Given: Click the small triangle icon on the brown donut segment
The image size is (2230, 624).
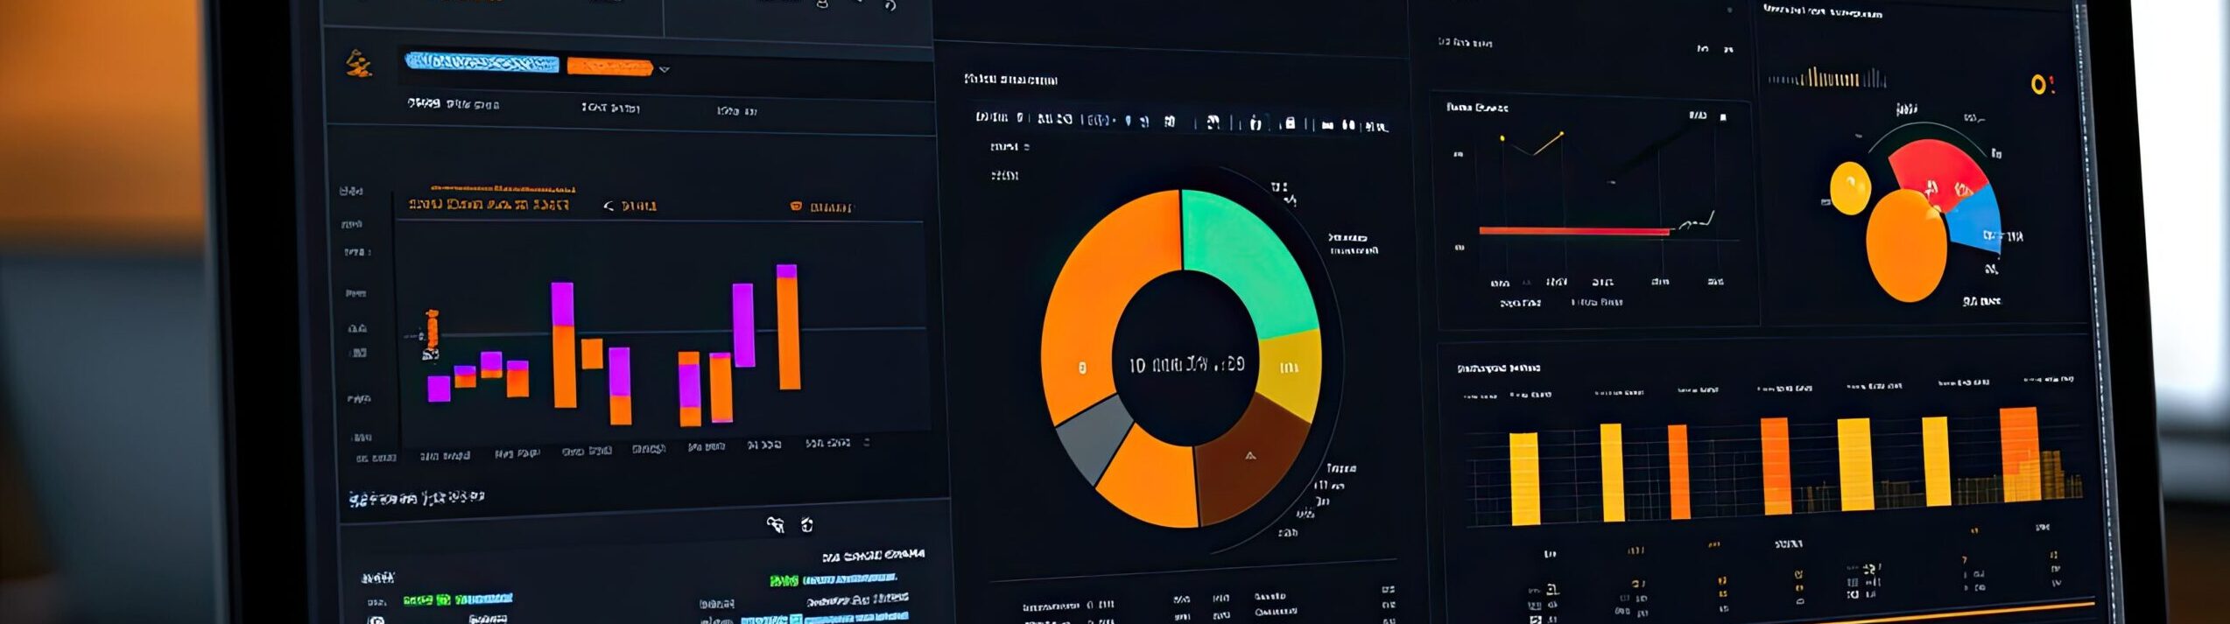Looking at the screenshot, I should 1250,455.
